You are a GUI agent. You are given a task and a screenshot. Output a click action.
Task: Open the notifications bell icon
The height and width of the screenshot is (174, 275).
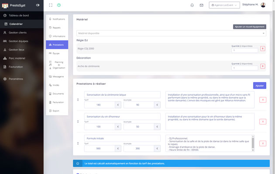click(x=192, y=5)
